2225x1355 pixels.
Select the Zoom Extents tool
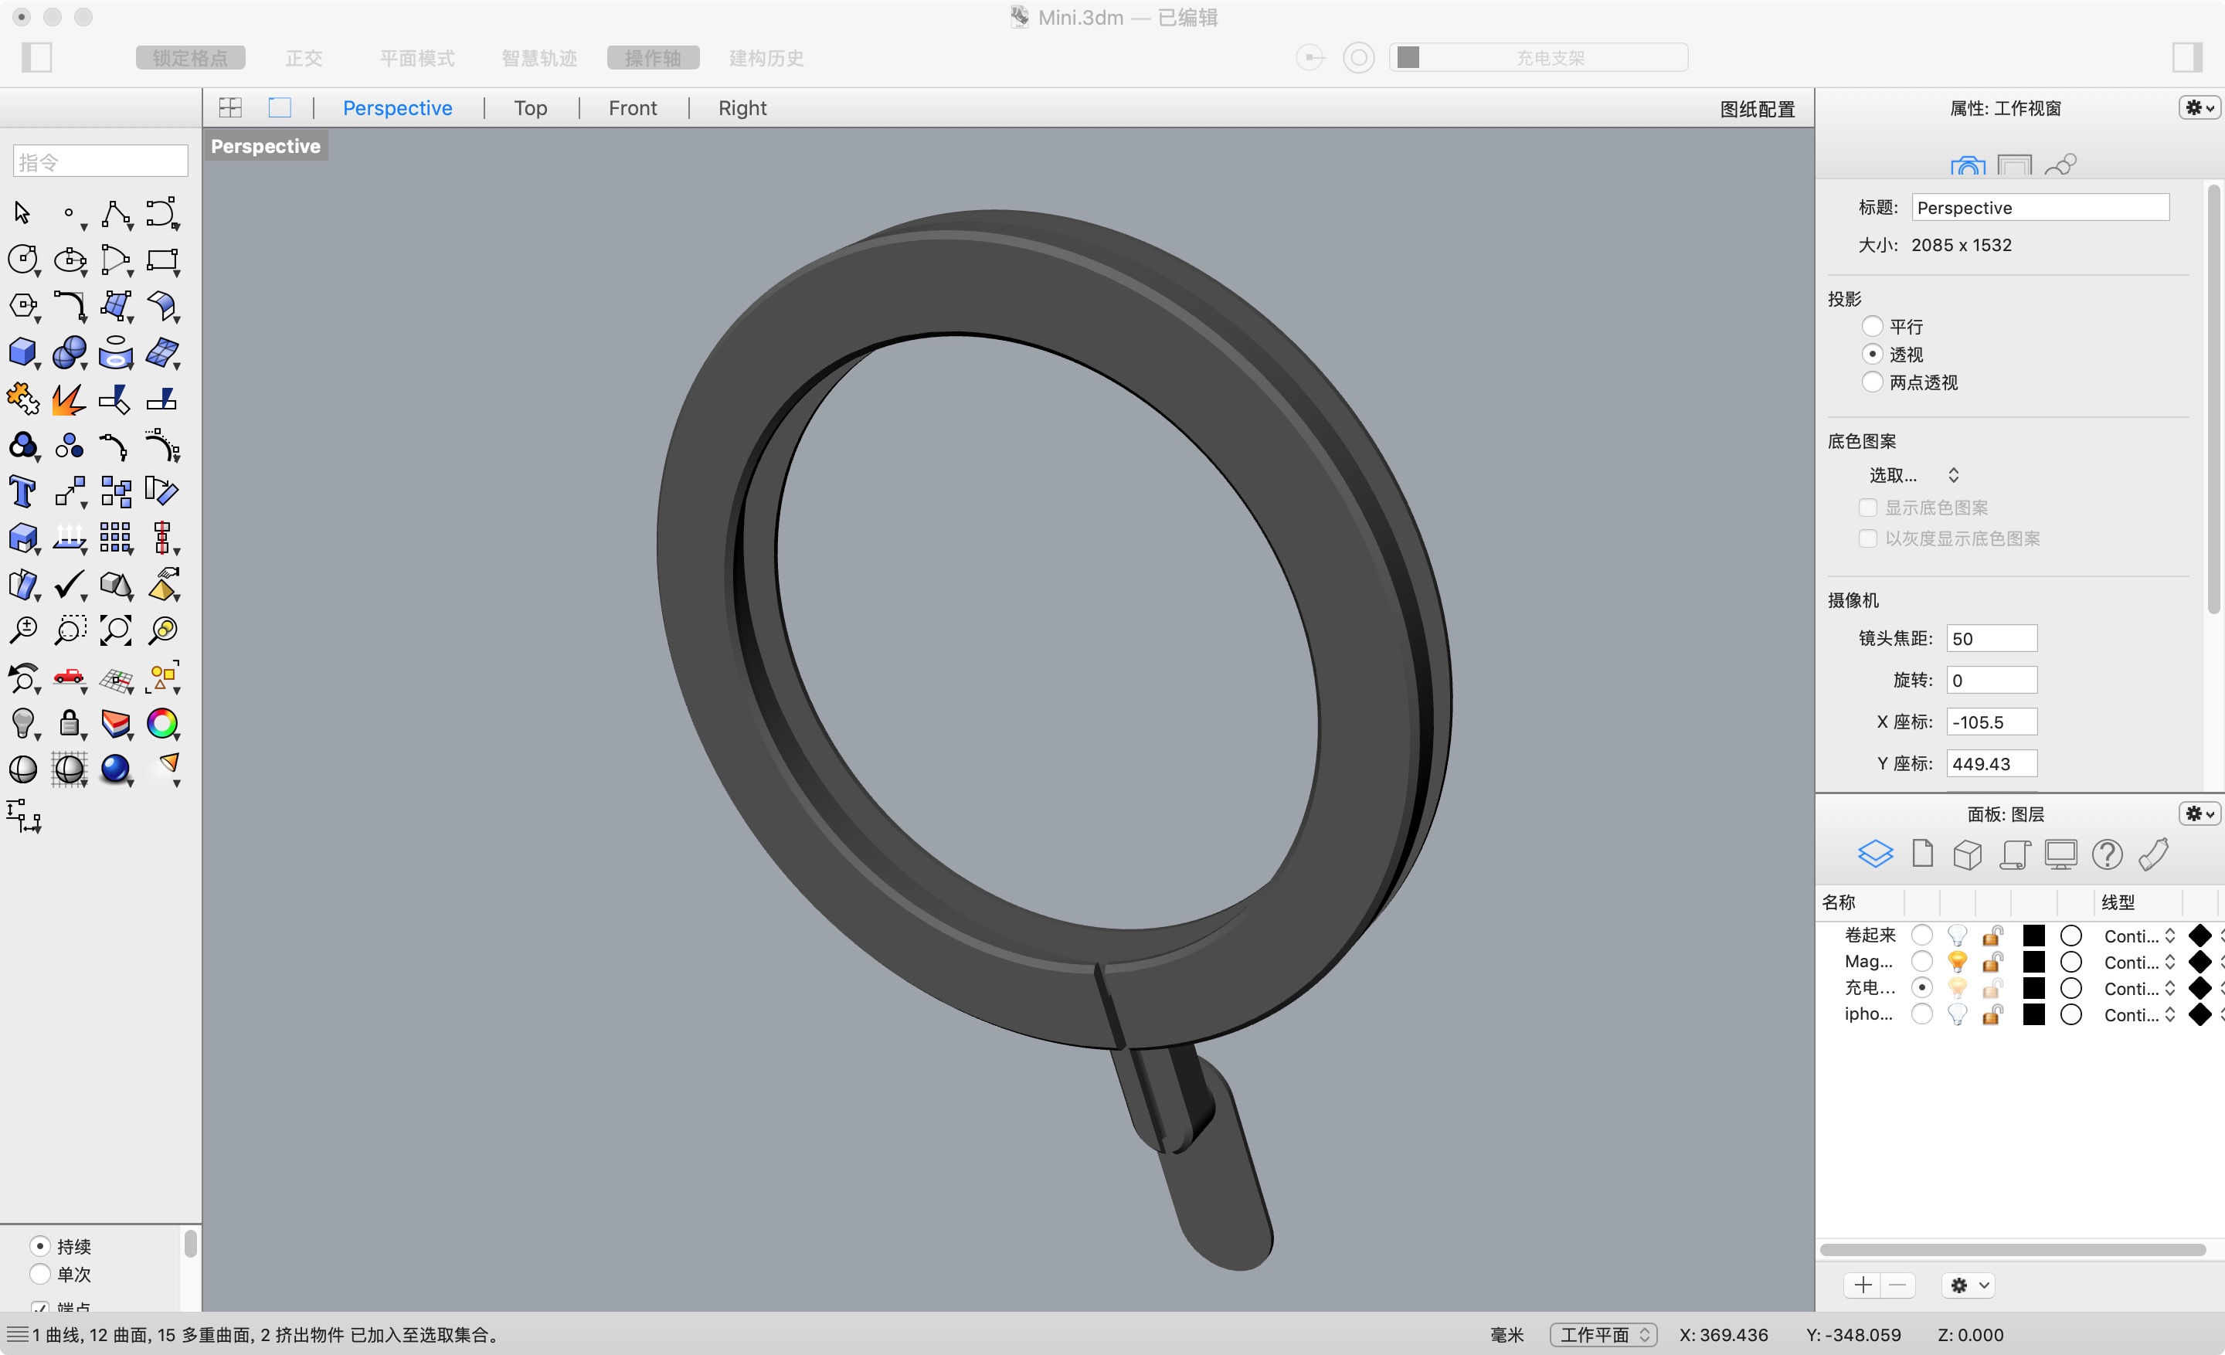pyautogui.click(x=116, y=630)
